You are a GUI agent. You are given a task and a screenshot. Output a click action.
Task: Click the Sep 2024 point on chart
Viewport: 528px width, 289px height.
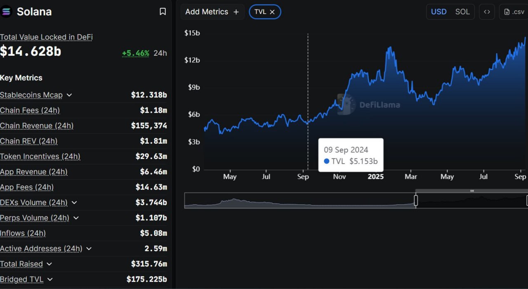pos(308,123)
